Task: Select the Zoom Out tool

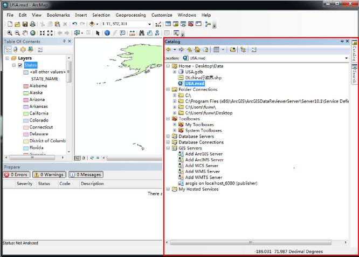Action: coord(17,33)
